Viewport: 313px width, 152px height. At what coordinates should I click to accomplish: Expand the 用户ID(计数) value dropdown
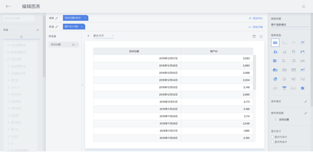[x=82, y=26]
